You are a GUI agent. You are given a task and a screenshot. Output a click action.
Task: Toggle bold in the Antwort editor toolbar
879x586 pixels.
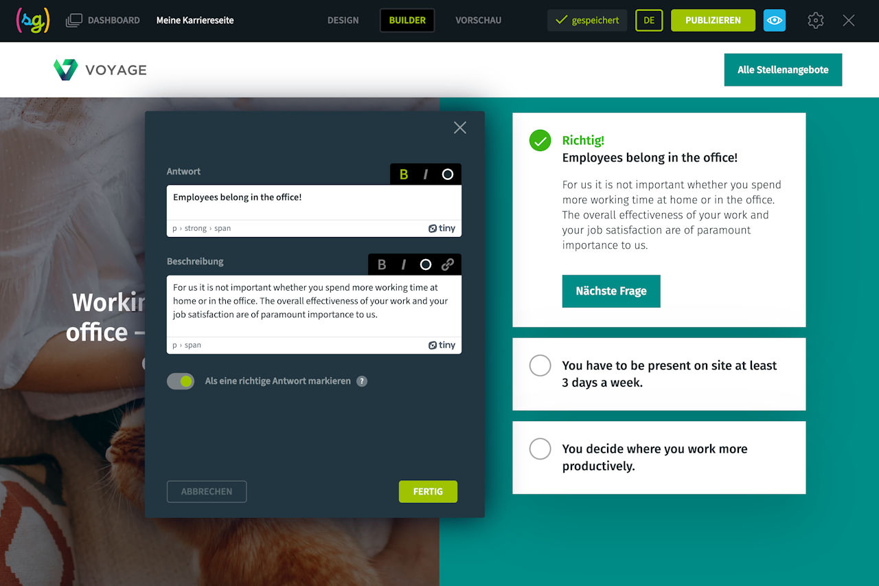point(404,174)
